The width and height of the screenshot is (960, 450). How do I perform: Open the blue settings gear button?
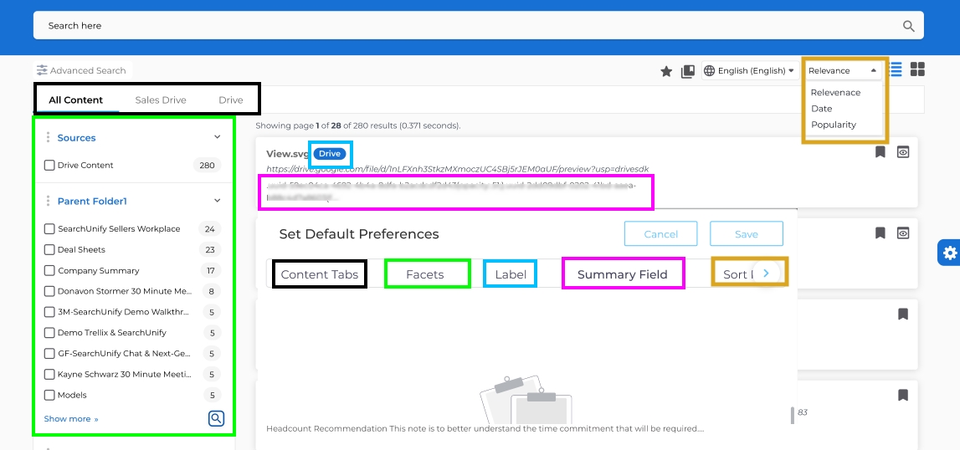pos(949,253)
